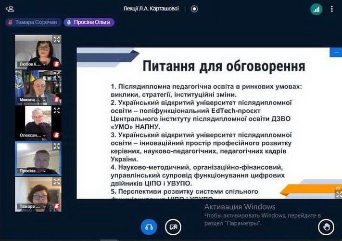Open Просіна webcam name dropdown

tap(32, 171)
